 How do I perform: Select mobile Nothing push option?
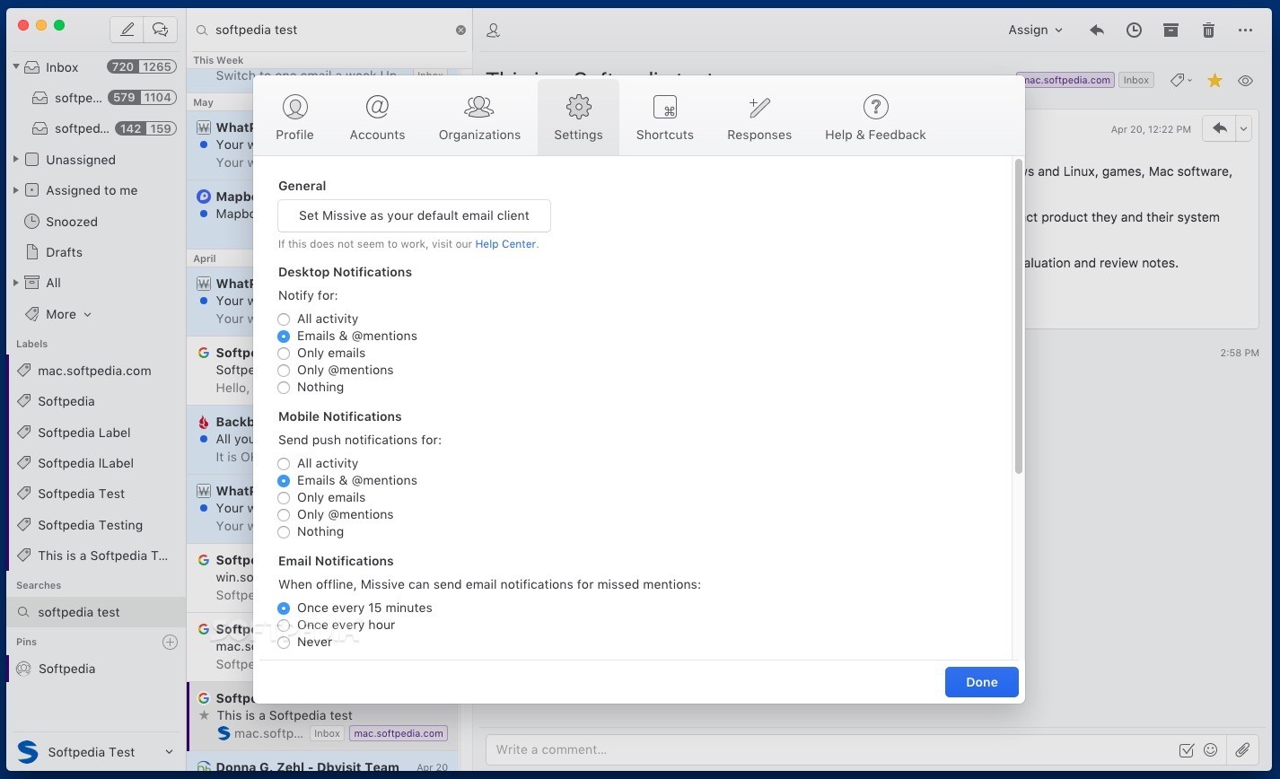(x=284, y=531)
